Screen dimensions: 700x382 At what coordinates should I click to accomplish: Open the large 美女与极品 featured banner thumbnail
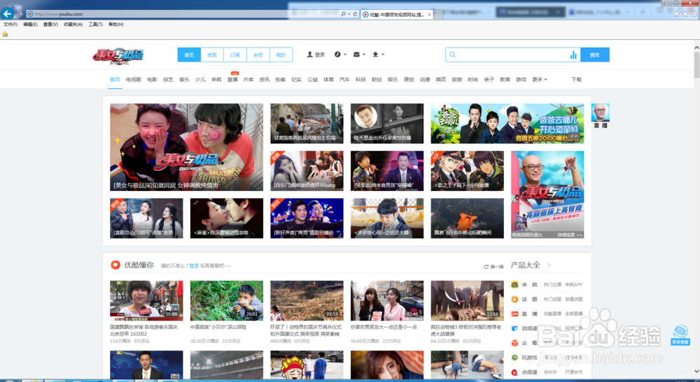(x=187, y=147)
